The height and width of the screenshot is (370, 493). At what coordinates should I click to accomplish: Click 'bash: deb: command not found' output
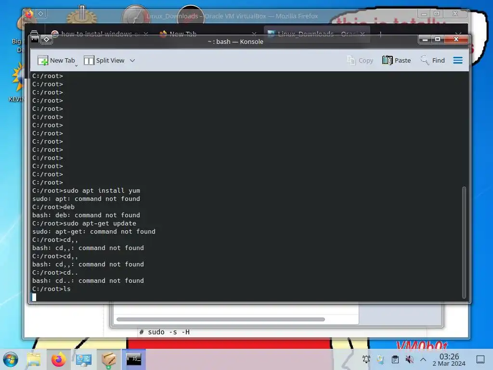pyautogui.click(x=86, y=215)
